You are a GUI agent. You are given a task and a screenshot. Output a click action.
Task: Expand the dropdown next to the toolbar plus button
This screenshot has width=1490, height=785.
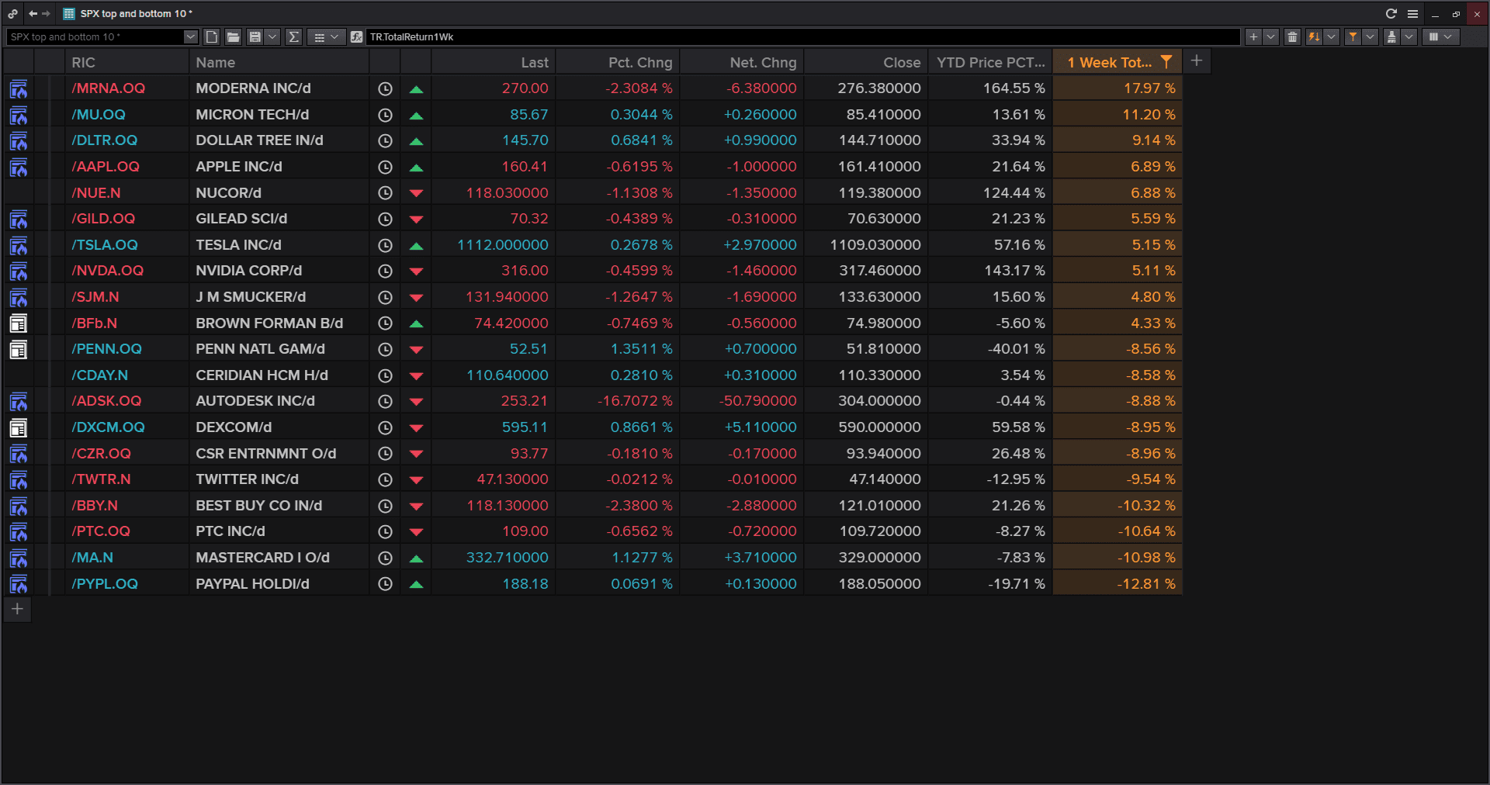point(1270,36)
